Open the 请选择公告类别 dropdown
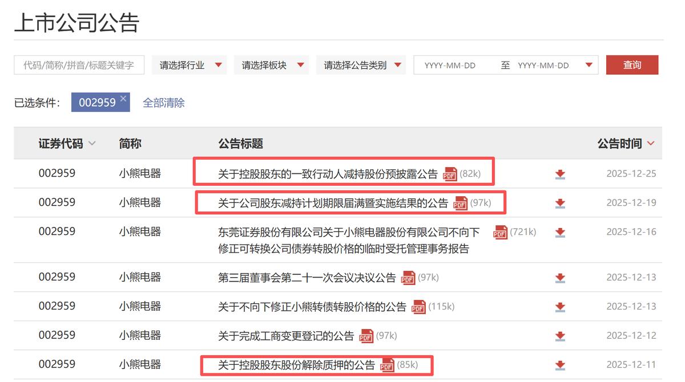Image resolution: width=685 pixels, height=382 pixels. 362,65
